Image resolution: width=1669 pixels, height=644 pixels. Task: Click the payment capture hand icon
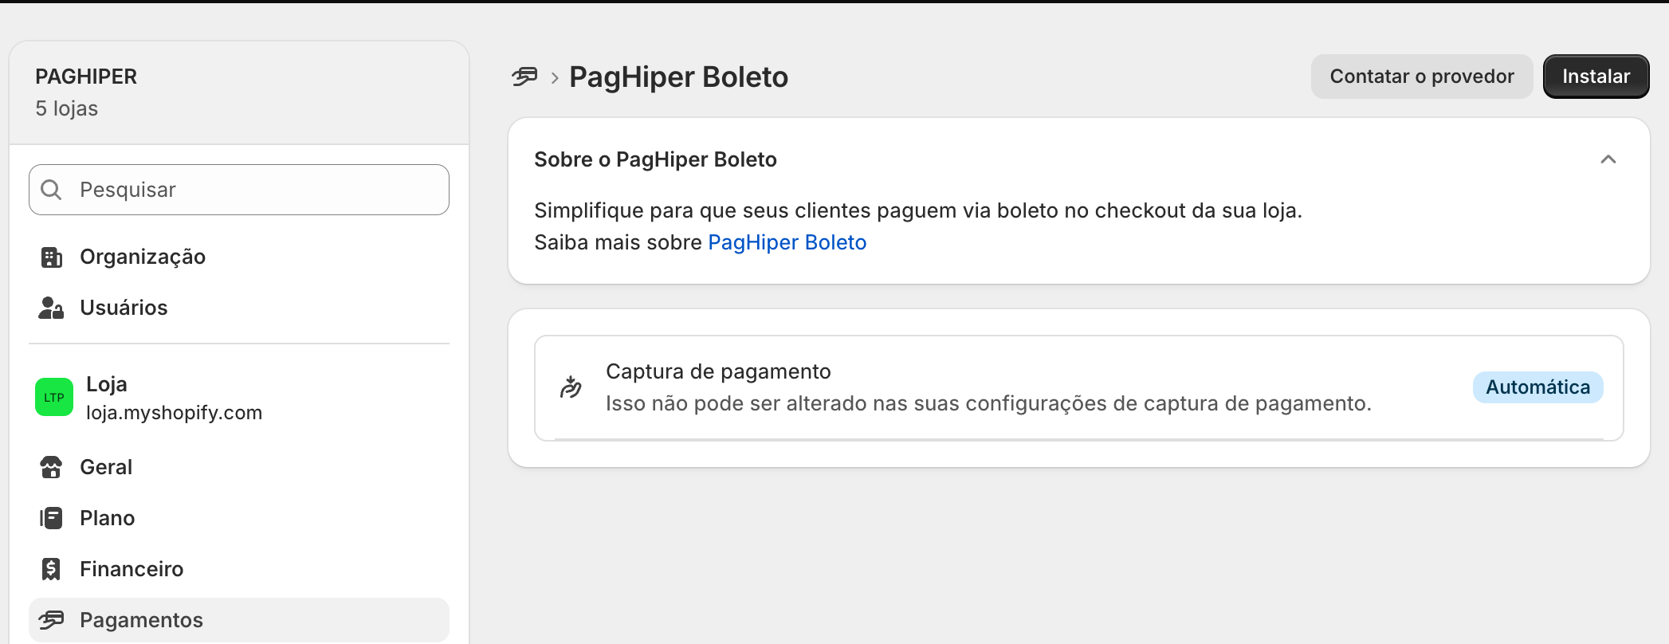(x=571, y=387)
